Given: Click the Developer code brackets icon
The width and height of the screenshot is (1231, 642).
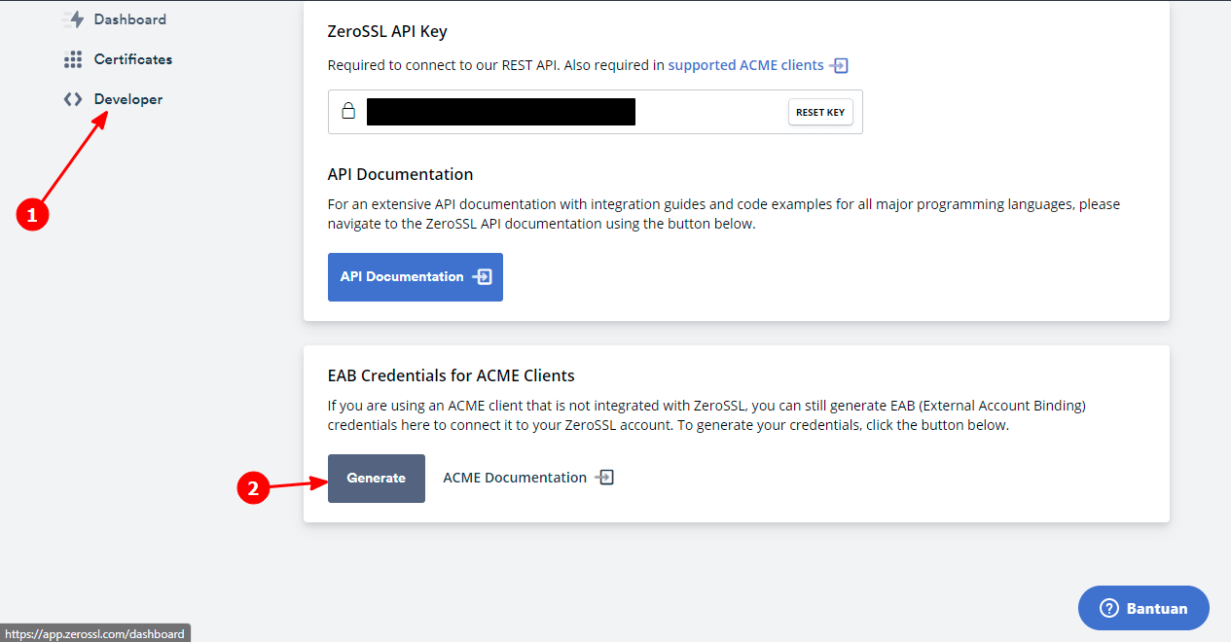Looking at the screenshot, I should [73, 99].
